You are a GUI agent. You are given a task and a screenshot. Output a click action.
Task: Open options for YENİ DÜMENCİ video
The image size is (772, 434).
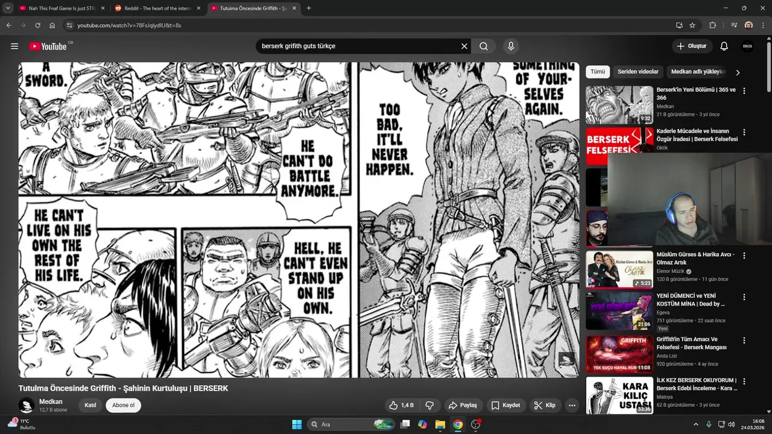(744, 297)
